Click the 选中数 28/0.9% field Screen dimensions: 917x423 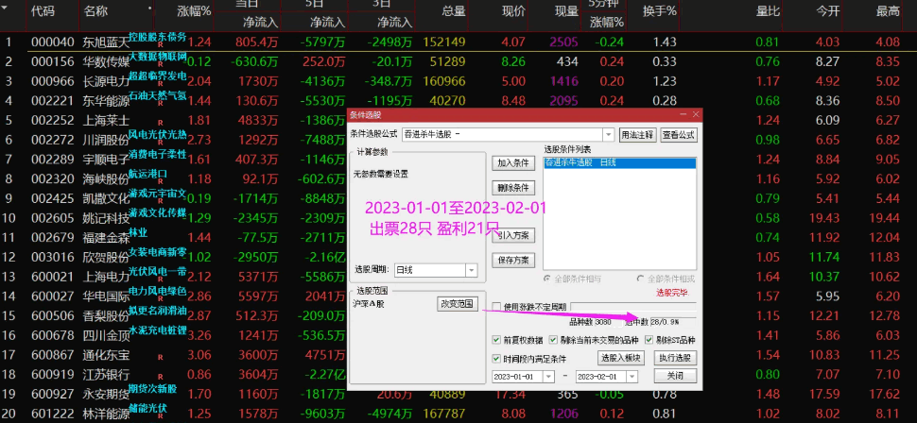pyautogui.click(x=673, y=322)
